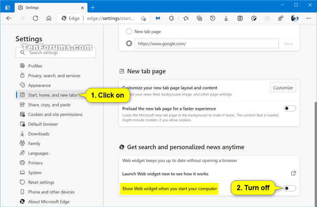Click the settings page vertical scrollbar
This screenshot has height=207, width=317.
click(315, 154)
